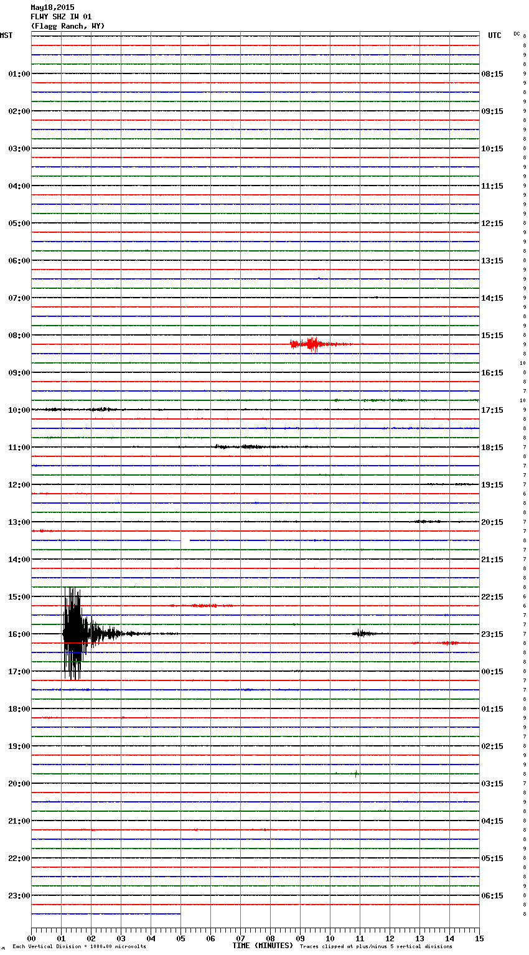Click the Each Vertical Division scale note
The image size is (529, 955).
click(x=79, y=946)
